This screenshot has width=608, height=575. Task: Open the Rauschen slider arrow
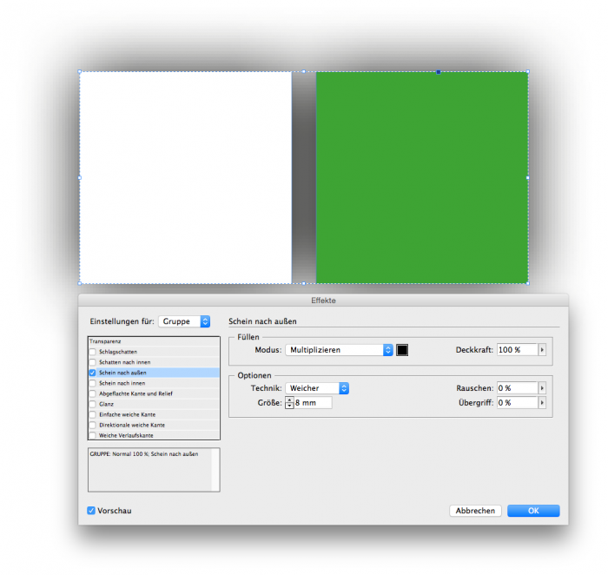click(542, 388)
